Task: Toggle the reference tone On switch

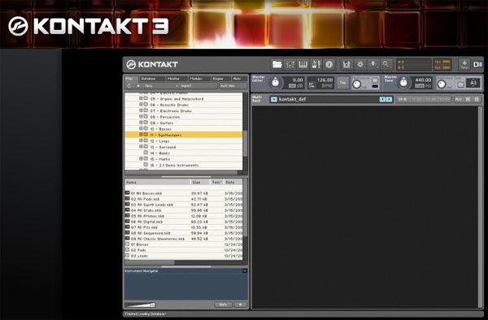Action: [x=460, y=84]
